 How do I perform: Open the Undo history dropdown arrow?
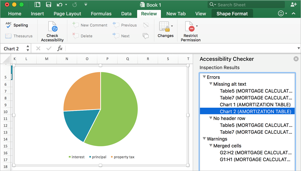coord(66,5)
